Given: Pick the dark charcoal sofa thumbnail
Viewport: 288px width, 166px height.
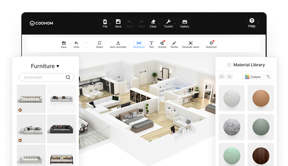Looking at the screenshot, I should coord(62,129).
